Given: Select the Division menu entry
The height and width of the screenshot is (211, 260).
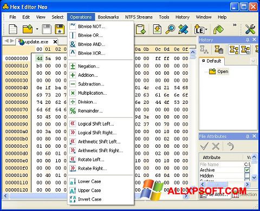Looking at the screenshot, I should [x=101, y=102].
